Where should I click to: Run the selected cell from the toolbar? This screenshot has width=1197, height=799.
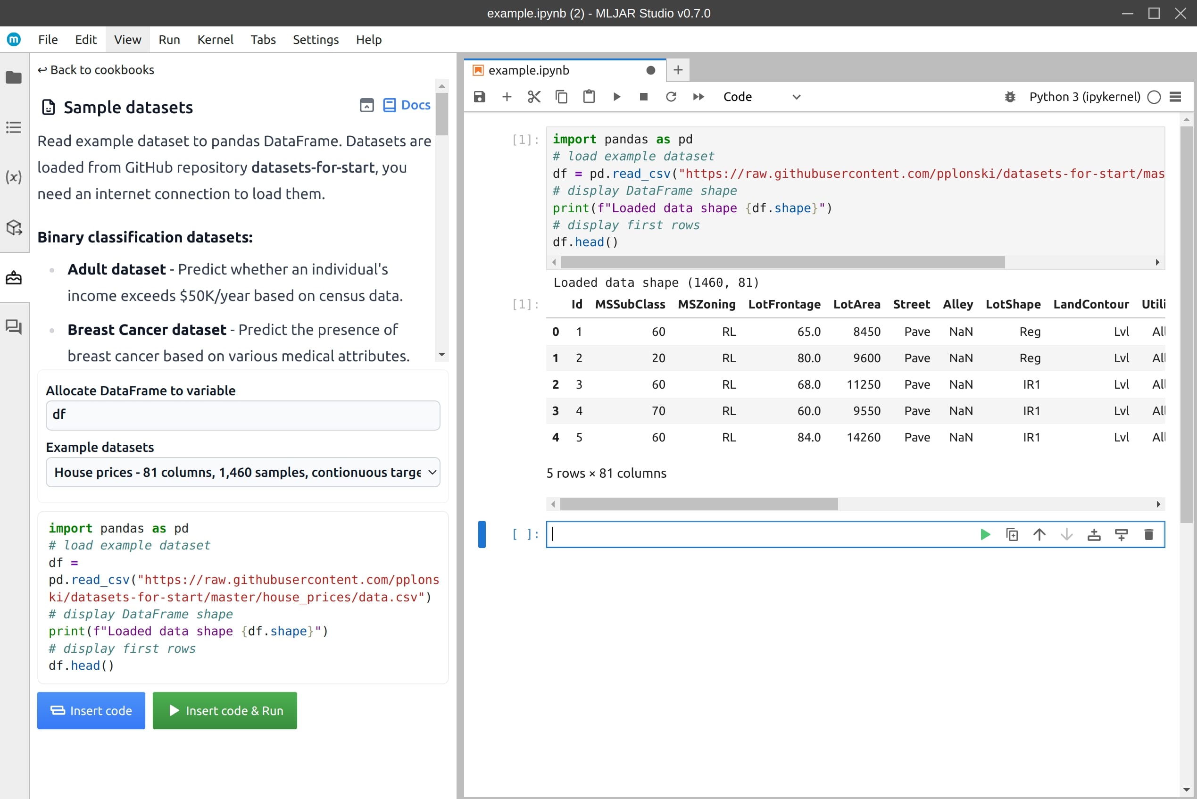pos(616,97)
